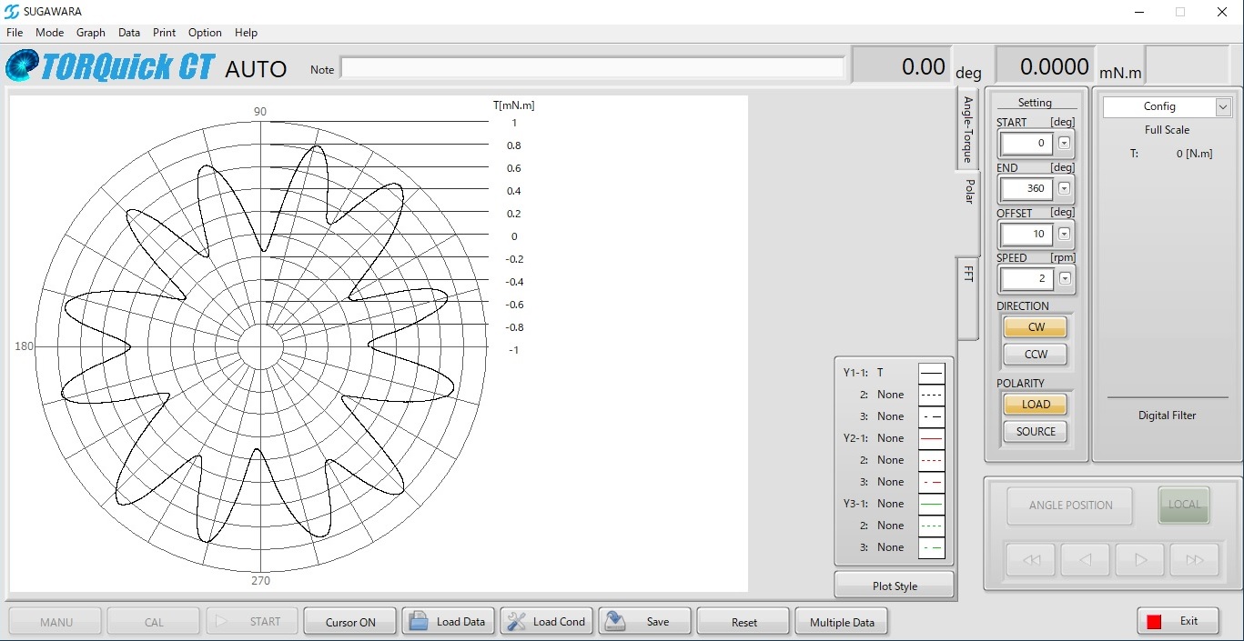The height and width of the screenshot is (641, 1244).
Task: Expand the Config combo box
Action: (1223, 107)
